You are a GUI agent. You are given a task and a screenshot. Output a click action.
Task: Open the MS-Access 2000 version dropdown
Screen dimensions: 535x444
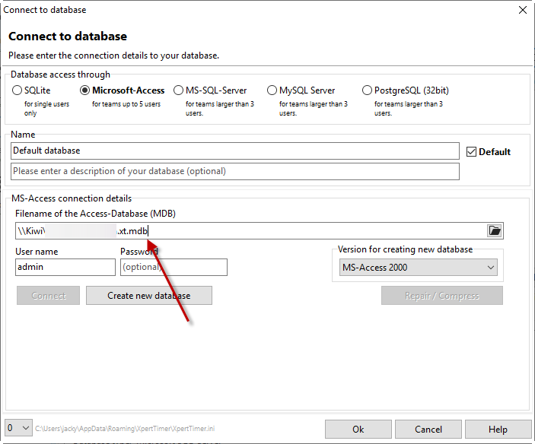click(418, 268)
